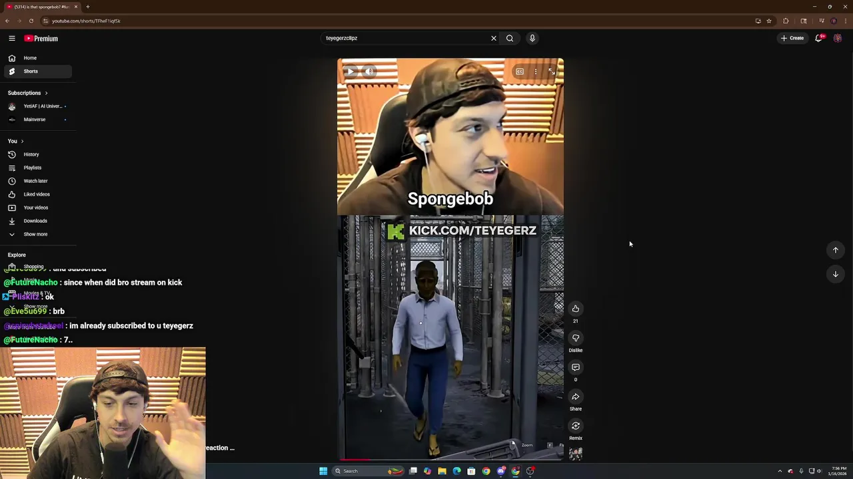The height and width of the screenshot is (479, 853).
Task: Clear the search box with the X
Action: pos(494,38)
